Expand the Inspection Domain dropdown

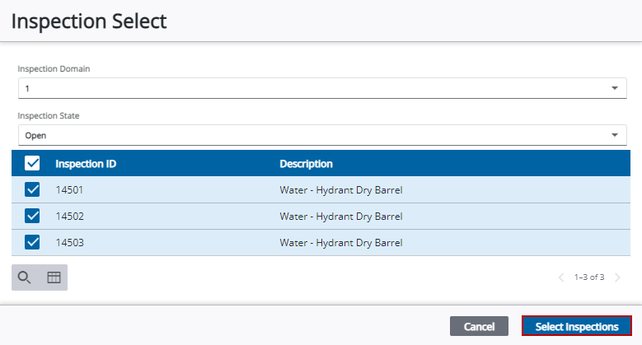(x=614, y=88)
